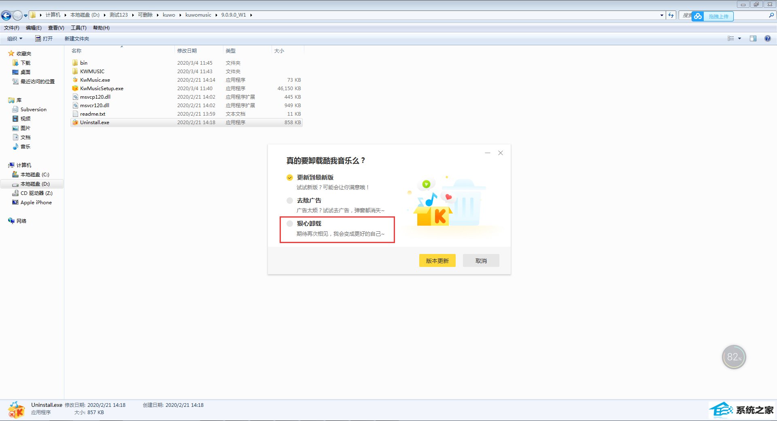This screenshot has height=421, width=777.
Task: Click the kuwomusic breadcrumb segment
Action: [x=198, y=15]
